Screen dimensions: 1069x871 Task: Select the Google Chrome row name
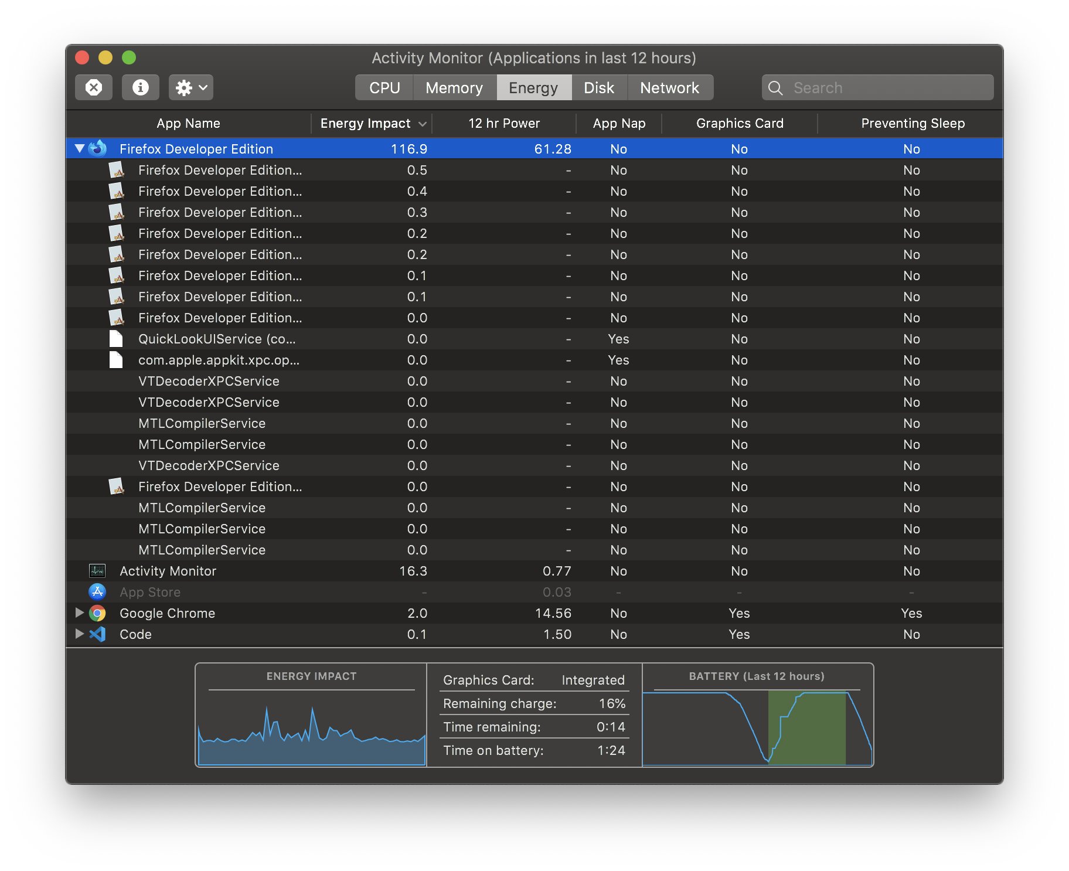167,613
